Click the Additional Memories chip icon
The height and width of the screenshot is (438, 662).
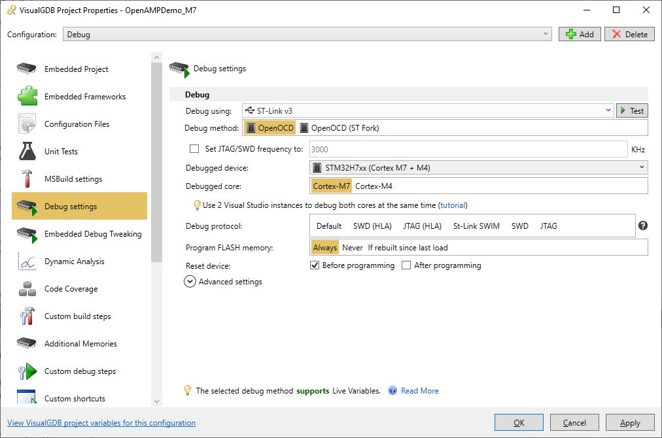tap(27, 343)
